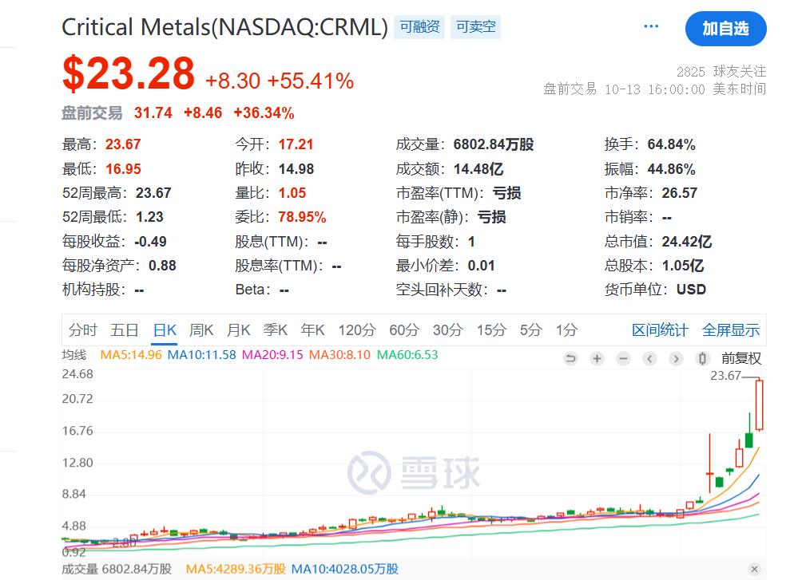Click the current price $23.28
Viewport: 798px width, 580px height.
click(x=129, y=73)
